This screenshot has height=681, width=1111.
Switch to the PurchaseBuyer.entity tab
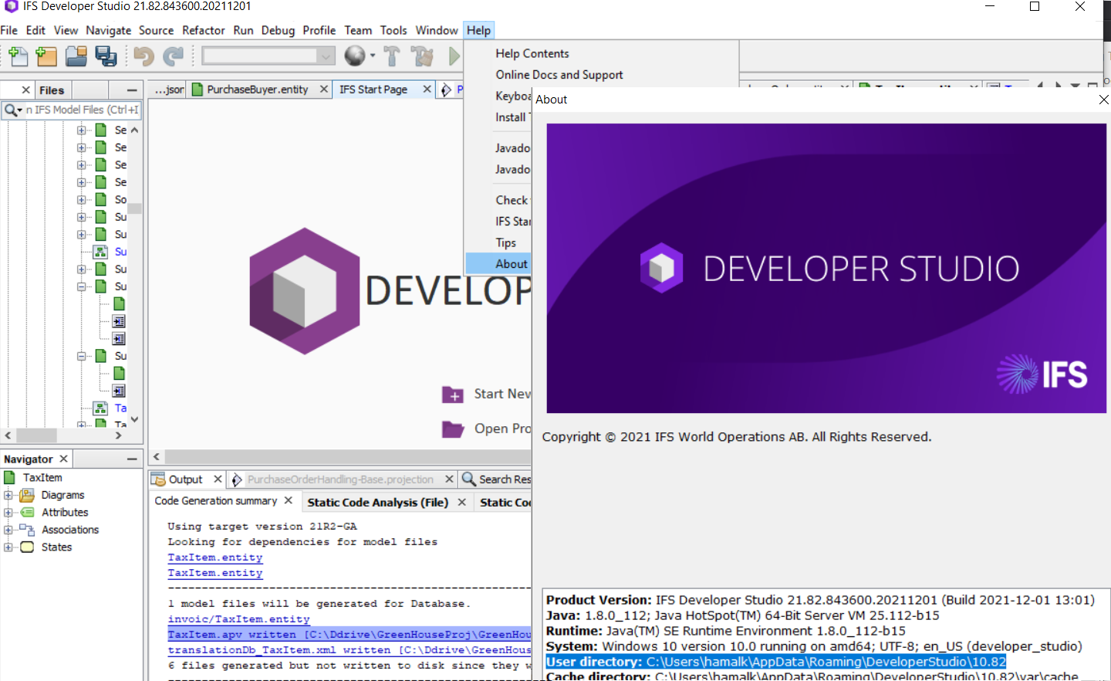258,90
